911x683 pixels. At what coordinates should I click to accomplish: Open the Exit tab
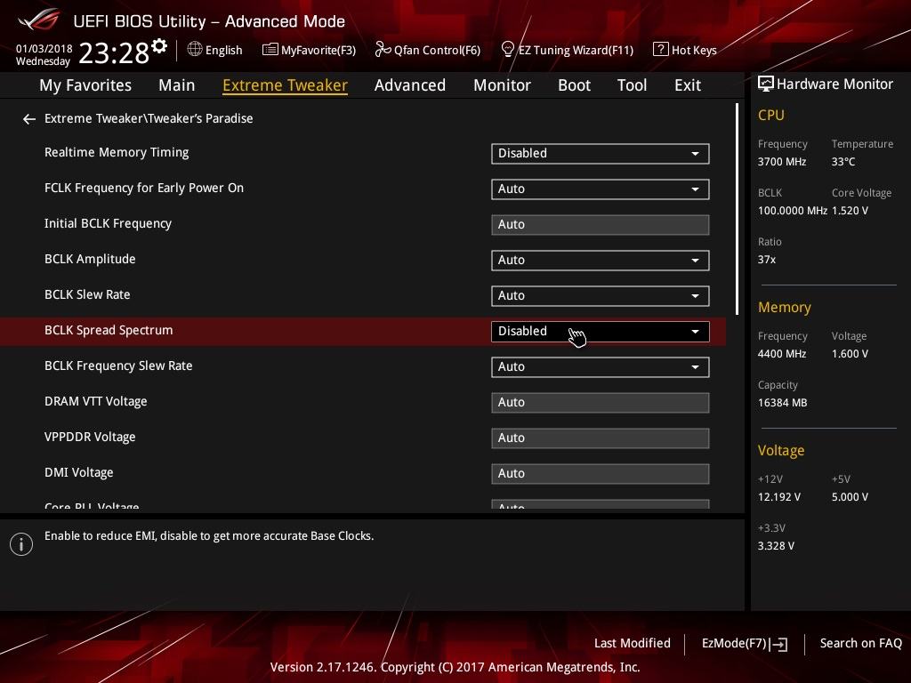click(688, 85)
